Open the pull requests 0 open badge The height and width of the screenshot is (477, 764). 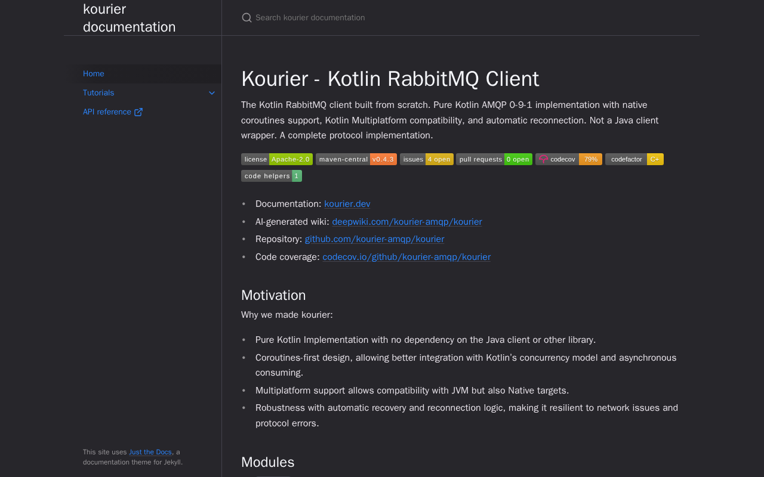click(494, 159)
